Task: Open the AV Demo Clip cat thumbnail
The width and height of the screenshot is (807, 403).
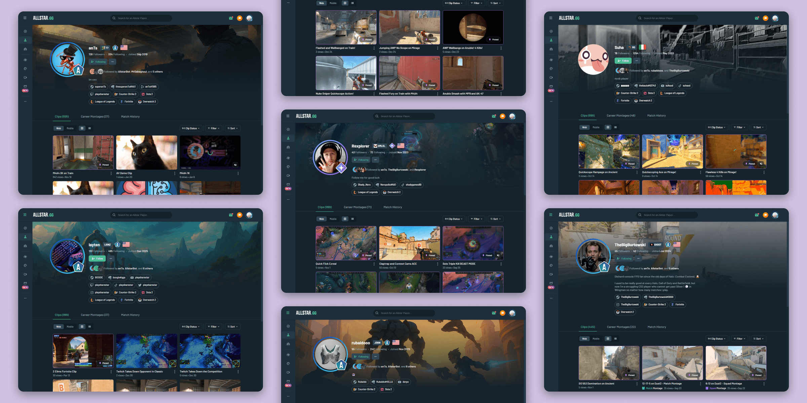Action: pos(147,152)
